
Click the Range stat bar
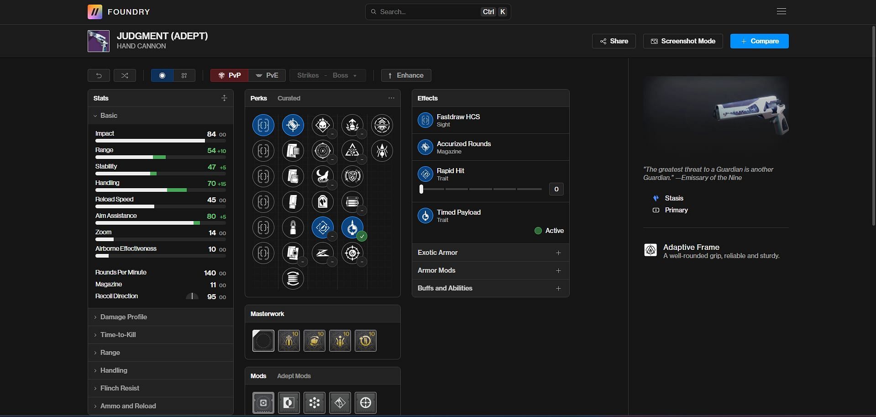[161, 157]
